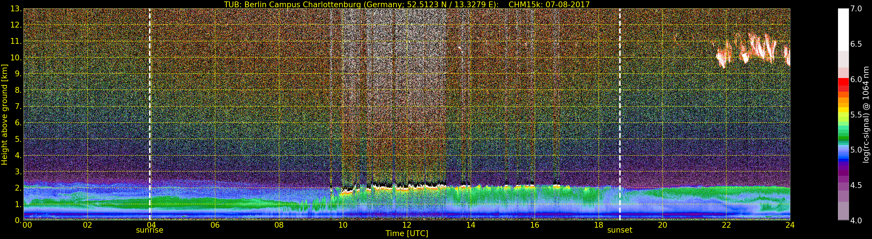Click the '9.' tick on the height axis

18,74
